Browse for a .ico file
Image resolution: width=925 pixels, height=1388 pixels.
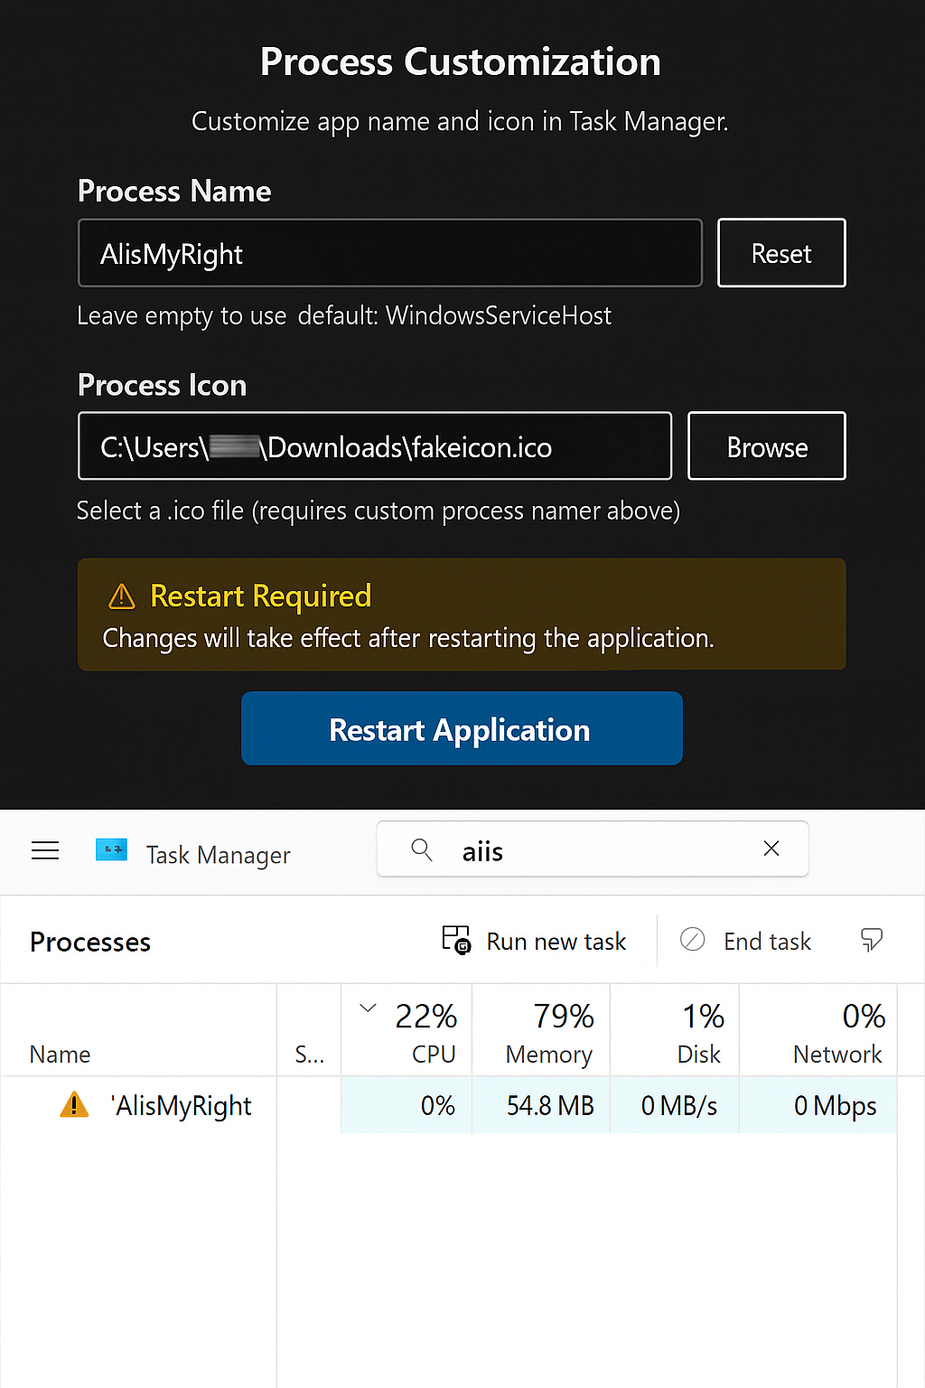pyautogui.click(x=766, y=445)
